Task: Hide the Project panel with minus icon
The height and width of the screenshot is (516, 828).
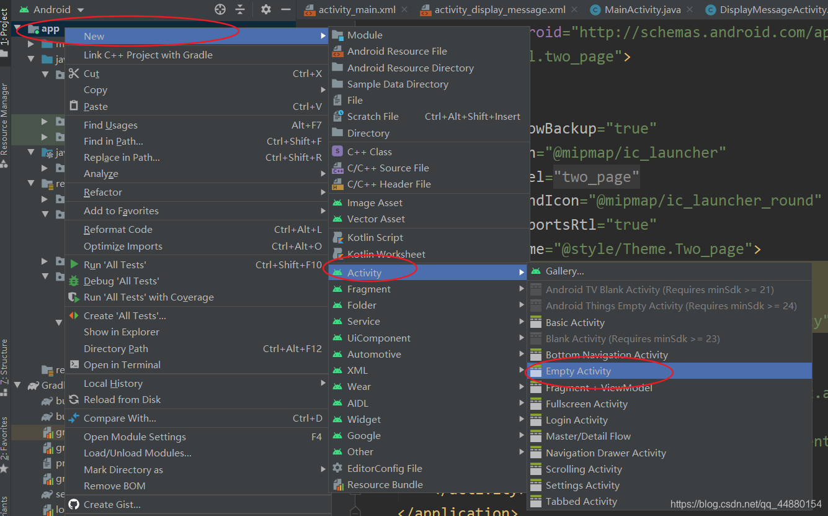Action: point(286,9)
